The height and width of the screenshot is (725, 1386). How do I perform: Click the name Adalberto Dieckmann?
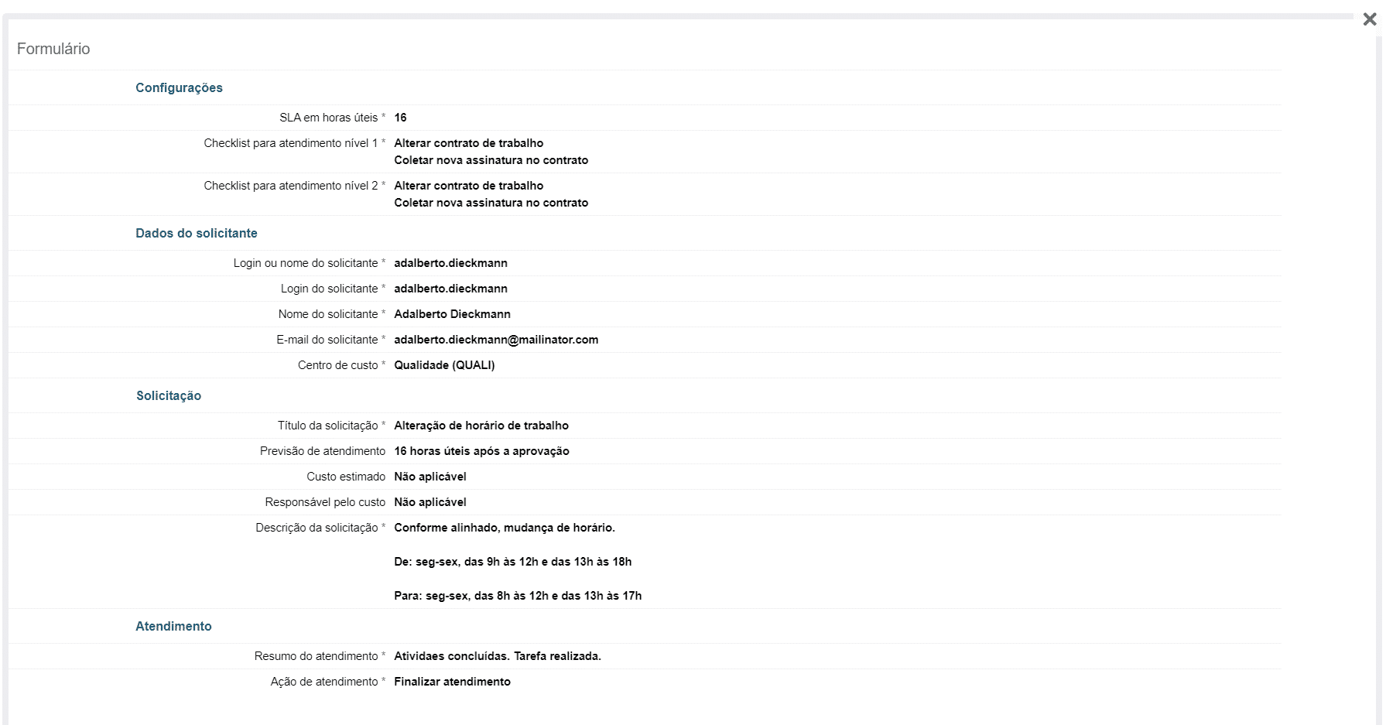pyautogui.click(x=452, y=314)
